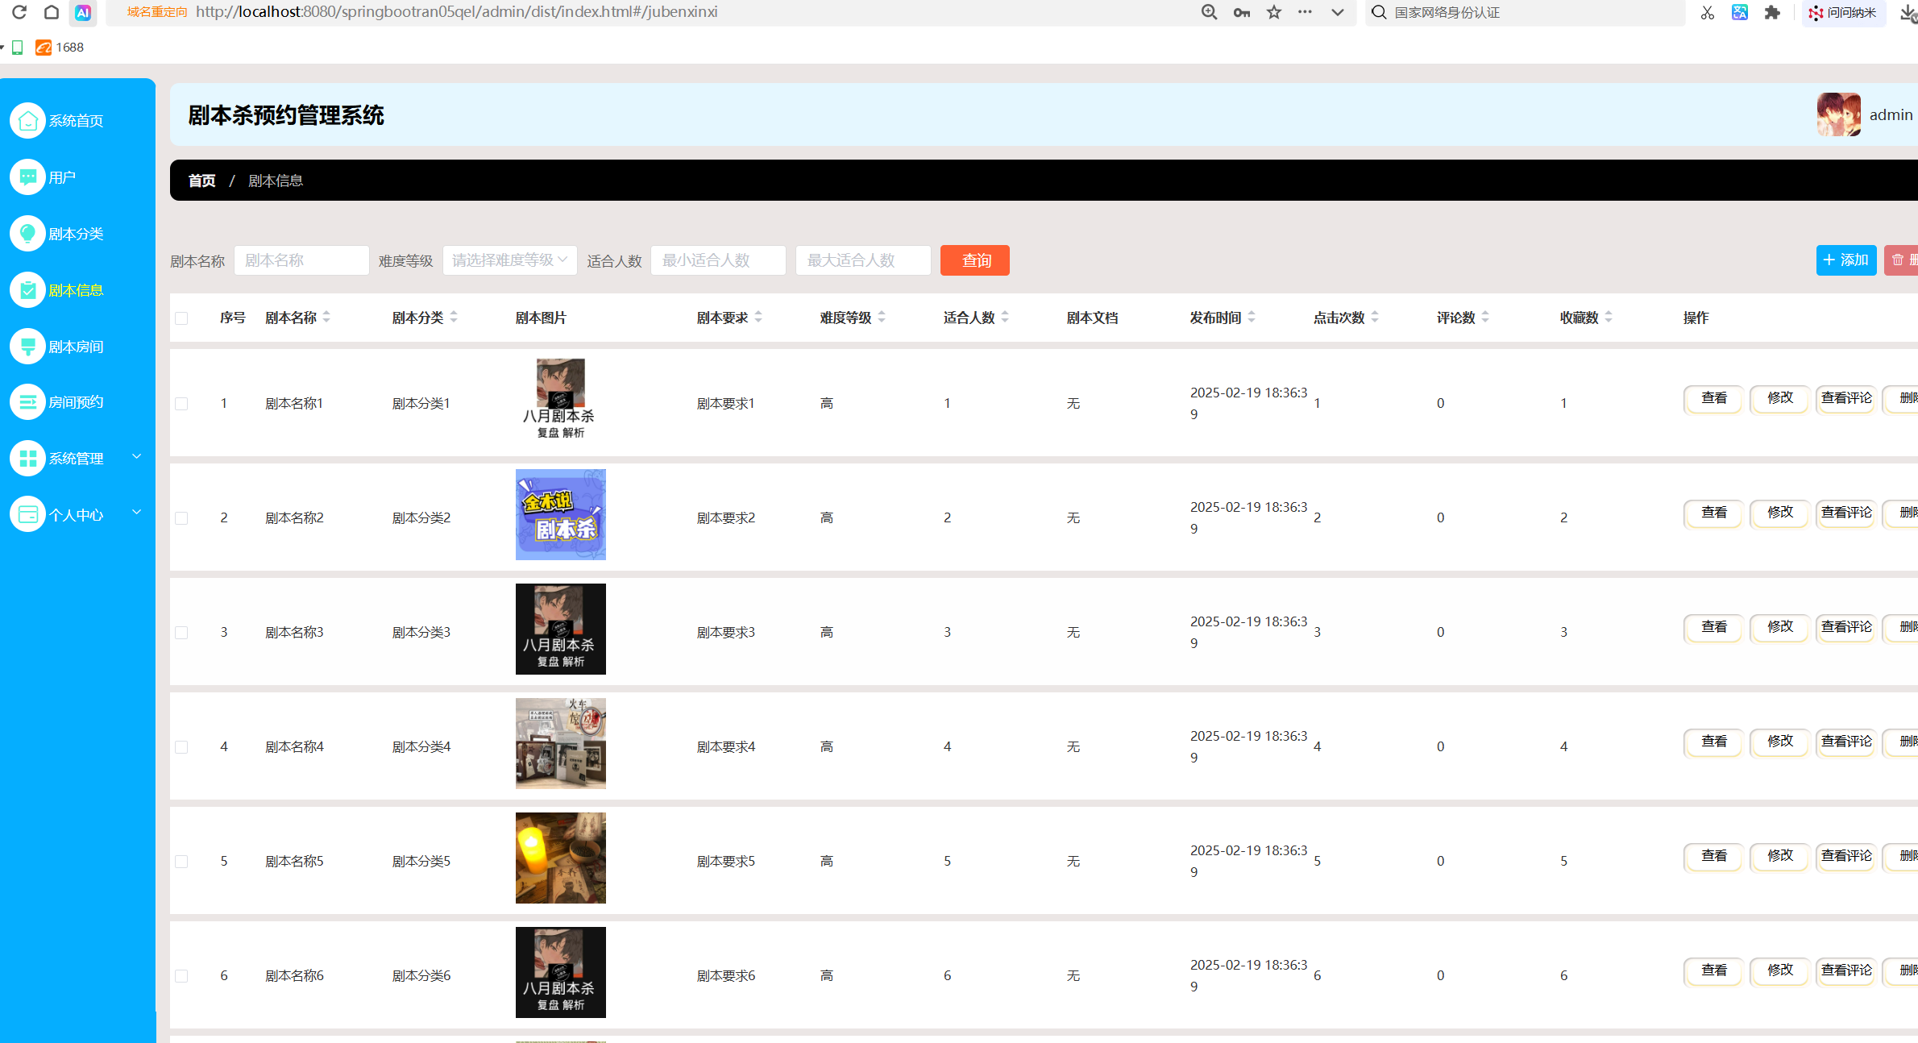Image resolution: width=1918 pixels, height=1043 pixels.
Task: Sort table by 点击次数 column arrows
Action: (x=1375, y=318)
